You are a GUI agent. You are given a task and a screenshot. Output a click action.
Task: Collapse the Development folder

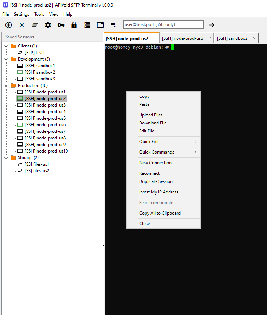click(6, 59)
